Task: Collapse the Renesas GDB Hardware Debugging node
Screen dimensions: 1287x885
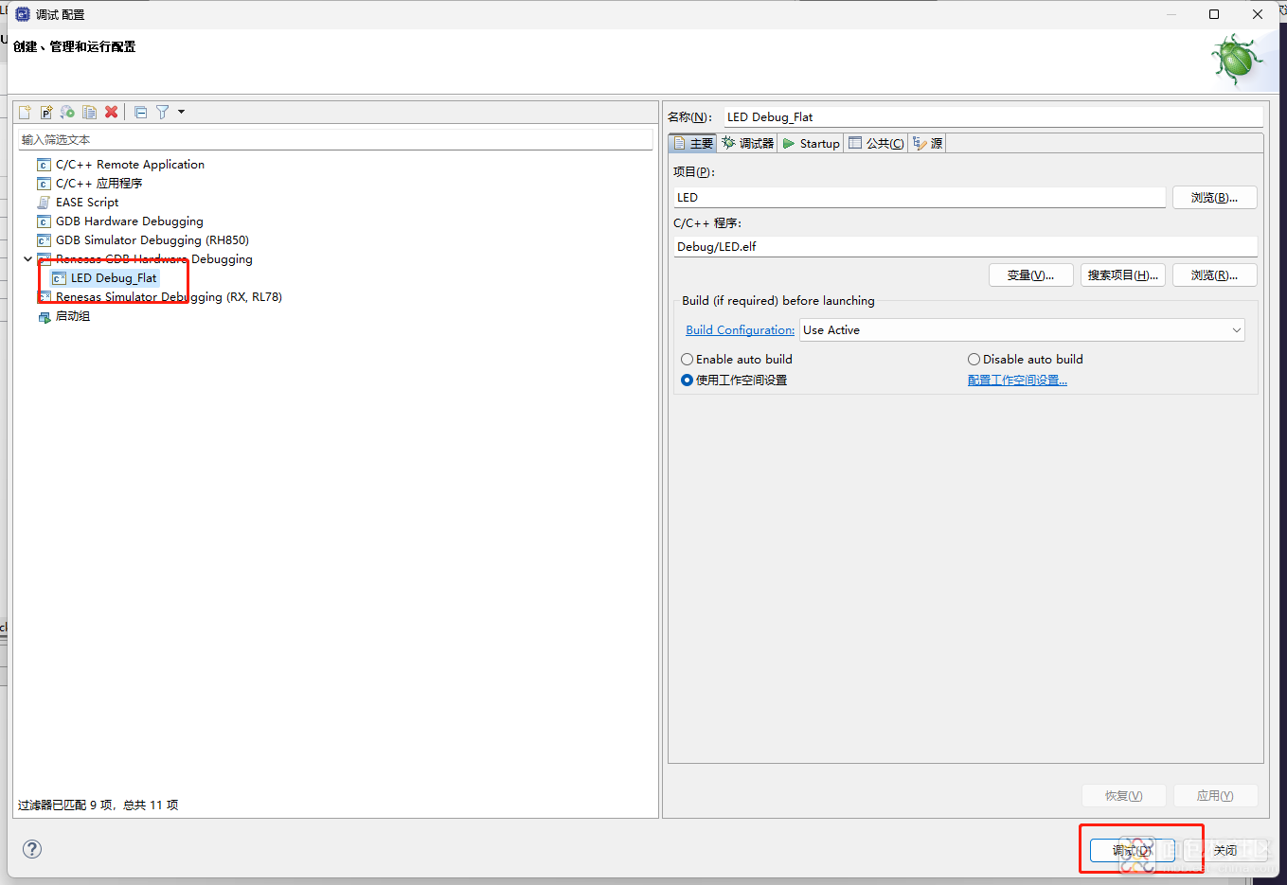Action: tap(27, 258)
